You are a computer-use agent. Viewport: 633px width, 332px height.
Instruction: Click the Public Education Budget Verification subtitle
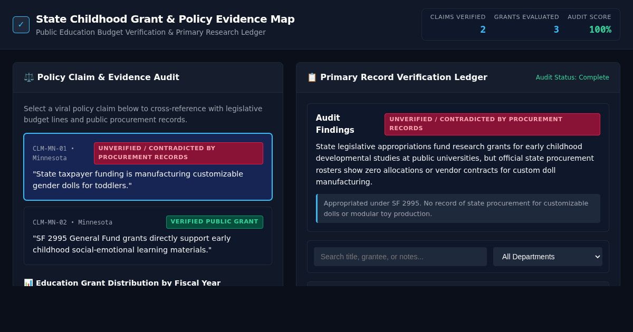(151, 32)
